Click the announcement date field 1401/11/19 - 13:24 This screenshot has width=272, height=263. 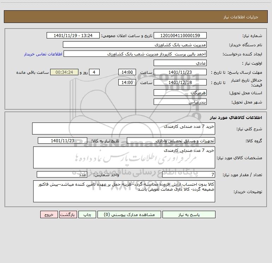(x=73, y=35)
